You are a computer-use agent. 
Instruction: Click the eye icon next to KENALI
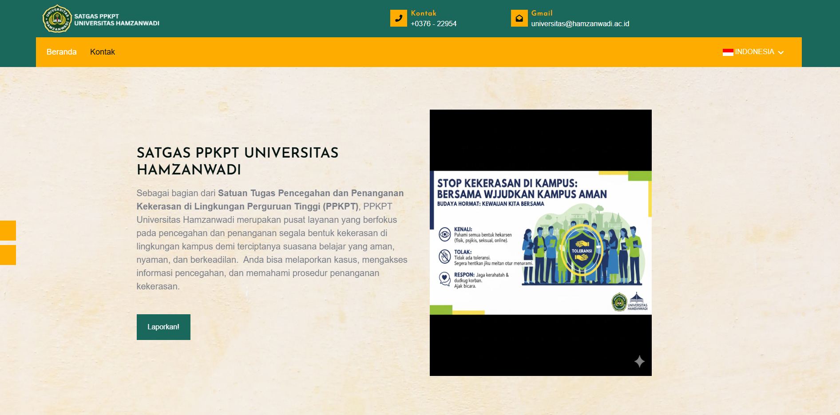click(444, 234)
